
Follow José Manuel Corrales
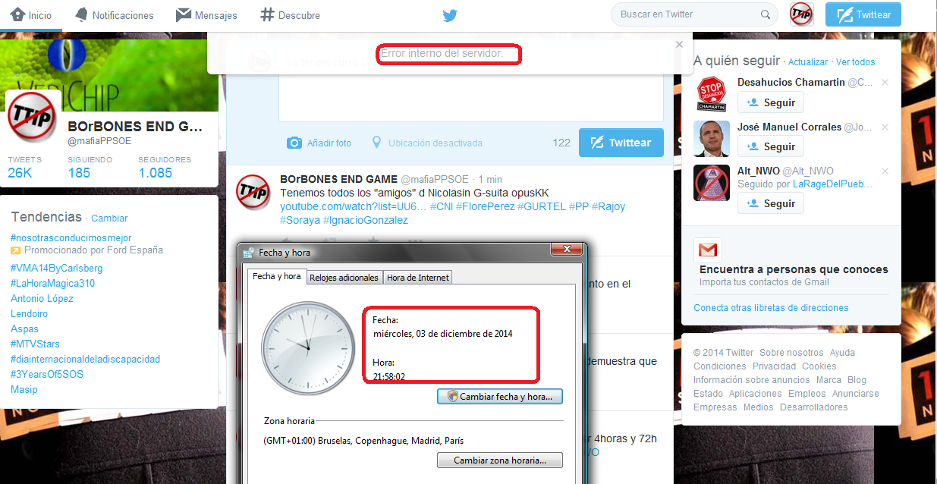click(771, 146)
